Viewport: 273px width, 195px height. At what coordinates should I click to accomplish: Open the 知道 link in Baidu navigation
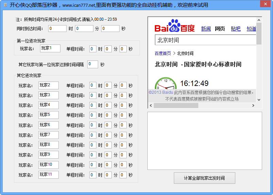tap(251, 29)
